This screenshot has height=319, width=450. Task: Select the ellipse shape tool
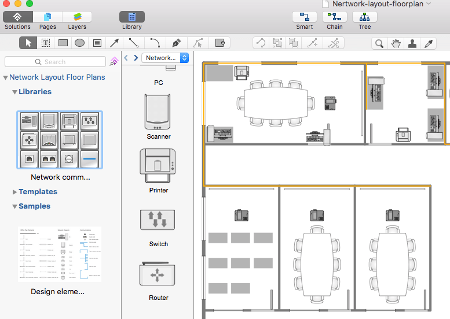click(79, 43)
